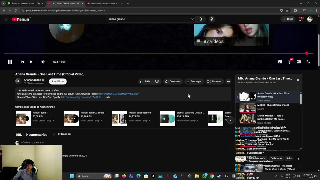Open the Ariana Grande channel name
Screen dimensions: 320x180
[32, 80]
